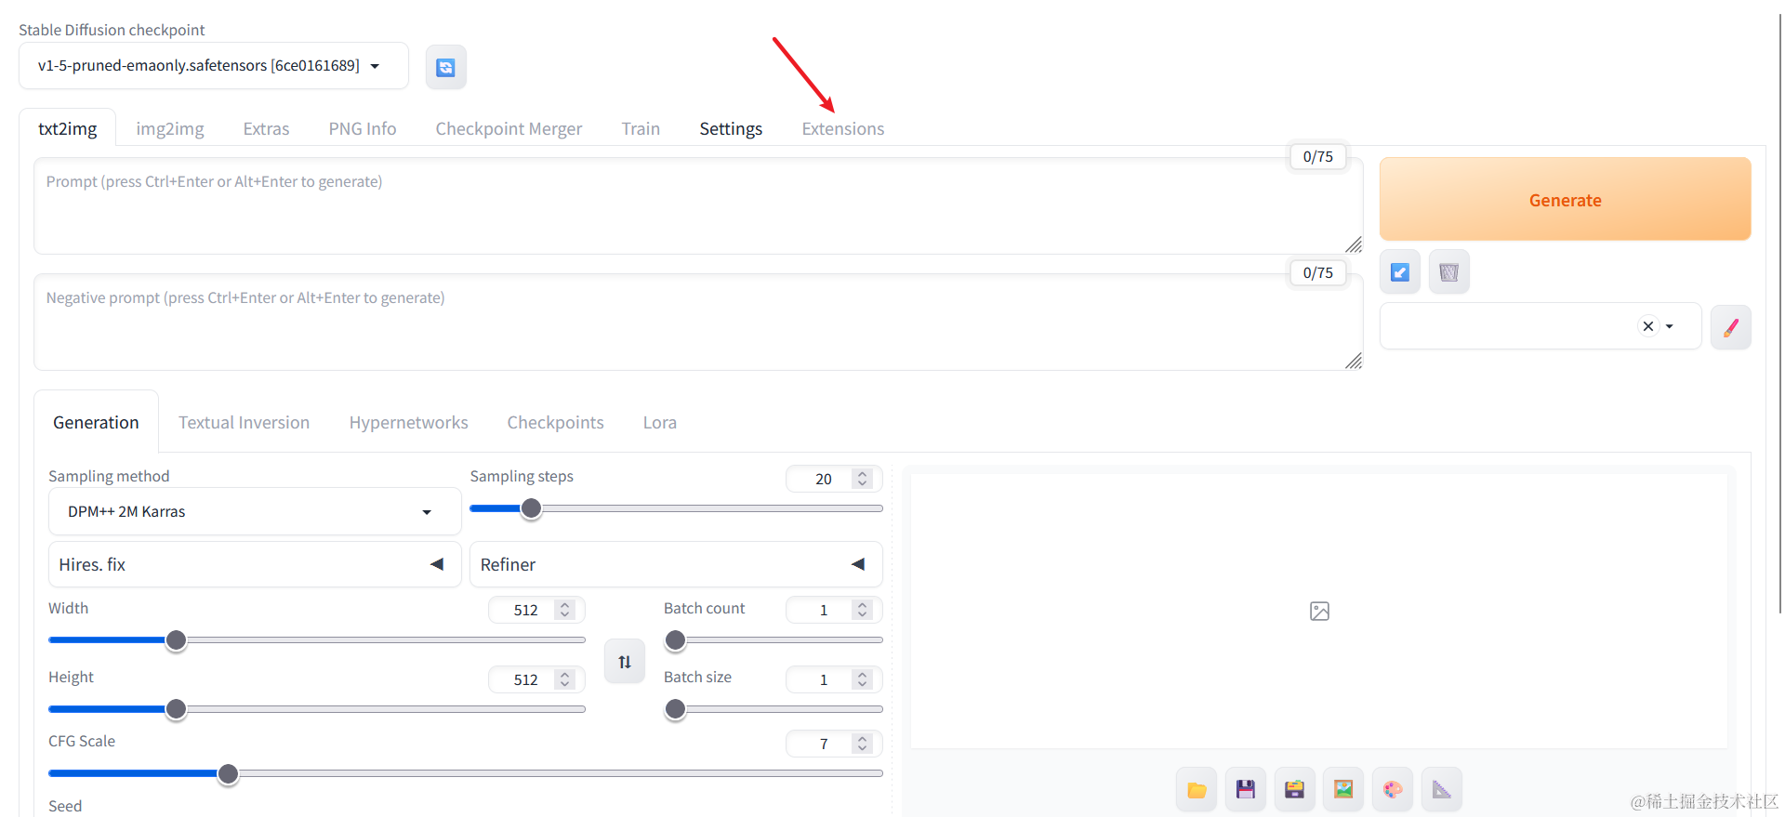The image size is (1785, 817).
Task: Click the Width stepper arrows
Action: (564, 610)
